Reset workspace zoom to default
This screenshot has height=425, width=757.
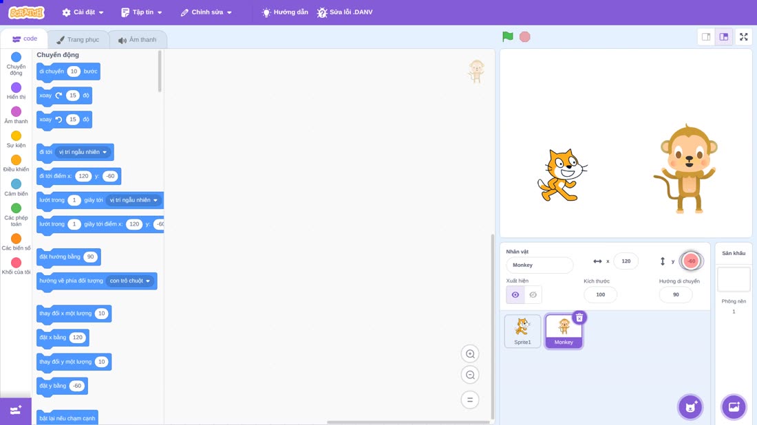[470, 400]
